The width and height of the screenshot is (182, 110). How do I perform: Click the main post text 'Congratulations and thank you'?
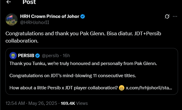coord(83,37)
